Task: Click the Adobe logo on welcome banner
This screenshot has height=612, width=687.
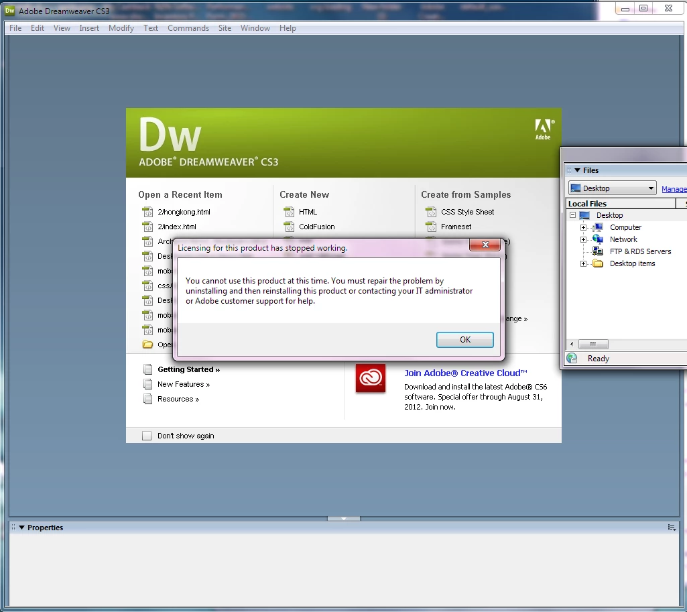Action: 544,130
